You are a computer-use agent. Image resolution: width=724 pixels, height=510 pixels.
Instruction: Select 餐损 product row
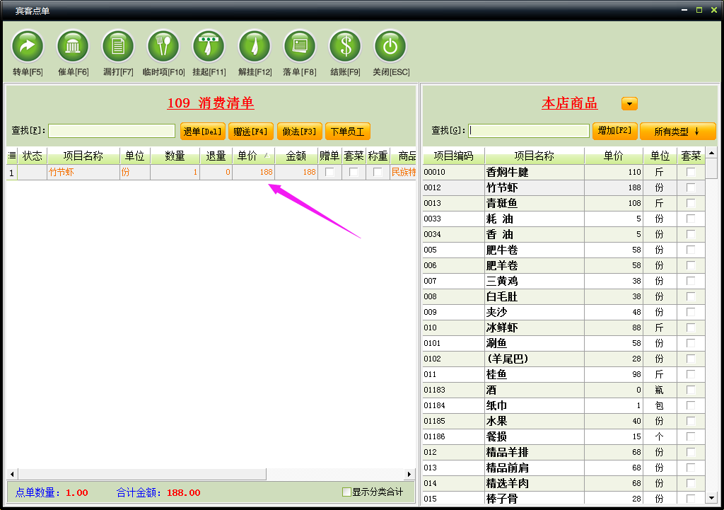coord(564,436)
